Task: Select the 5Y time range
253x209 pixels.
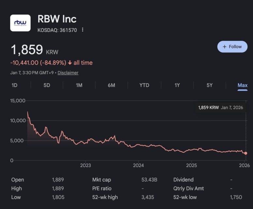Action: [210, 85]
